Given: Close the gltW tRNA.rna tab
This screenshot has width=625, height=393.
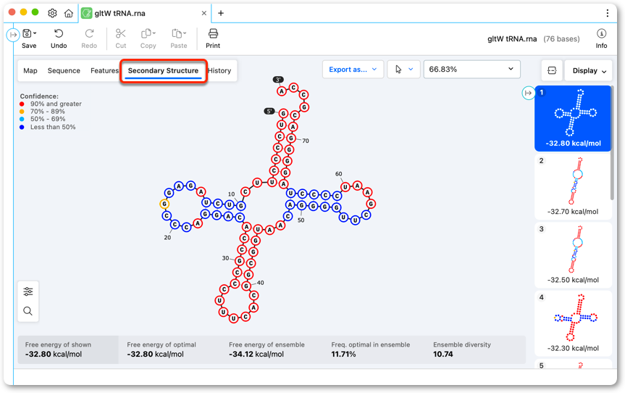Looking at the screenshot, I should tap(204, 13).
